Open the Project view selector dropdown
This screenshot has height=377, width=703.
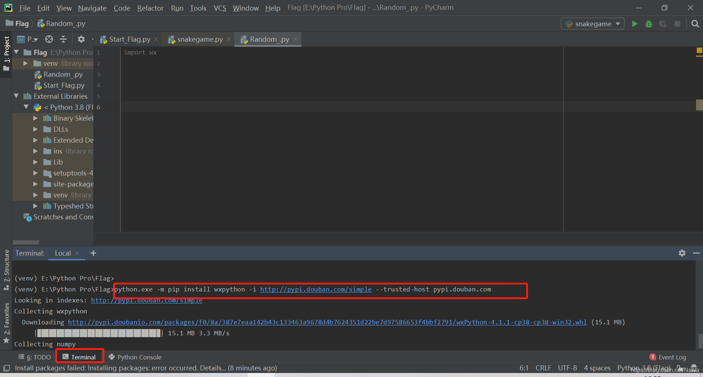coord(28,39)
